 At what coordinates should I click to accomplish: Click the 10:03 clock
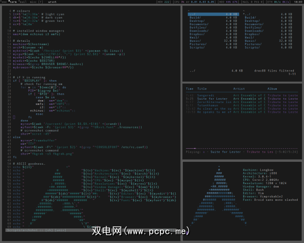click(x=298, y=2)
